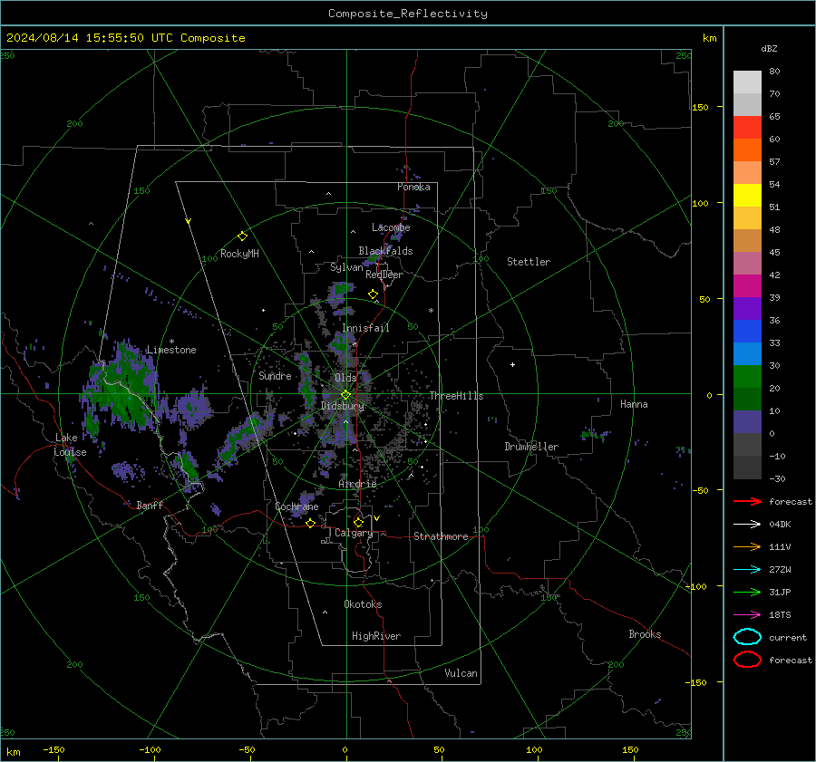The height and width of the screenshot is (762, 816).
Task: Click the asterisk marker above Limestone label
Action: 171,342
